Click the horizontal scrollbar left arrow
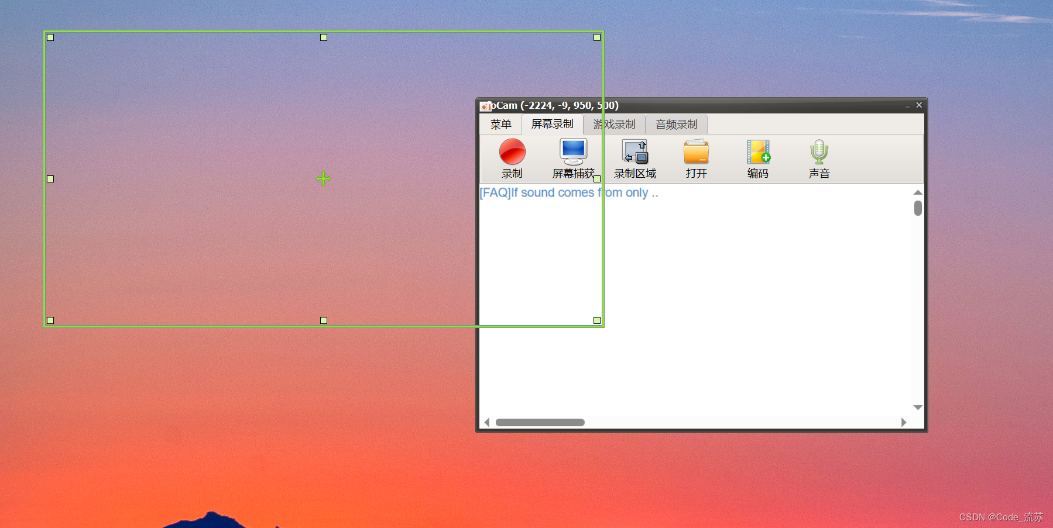This screenshot has height=528, width=1053. [x=487, y=422]
